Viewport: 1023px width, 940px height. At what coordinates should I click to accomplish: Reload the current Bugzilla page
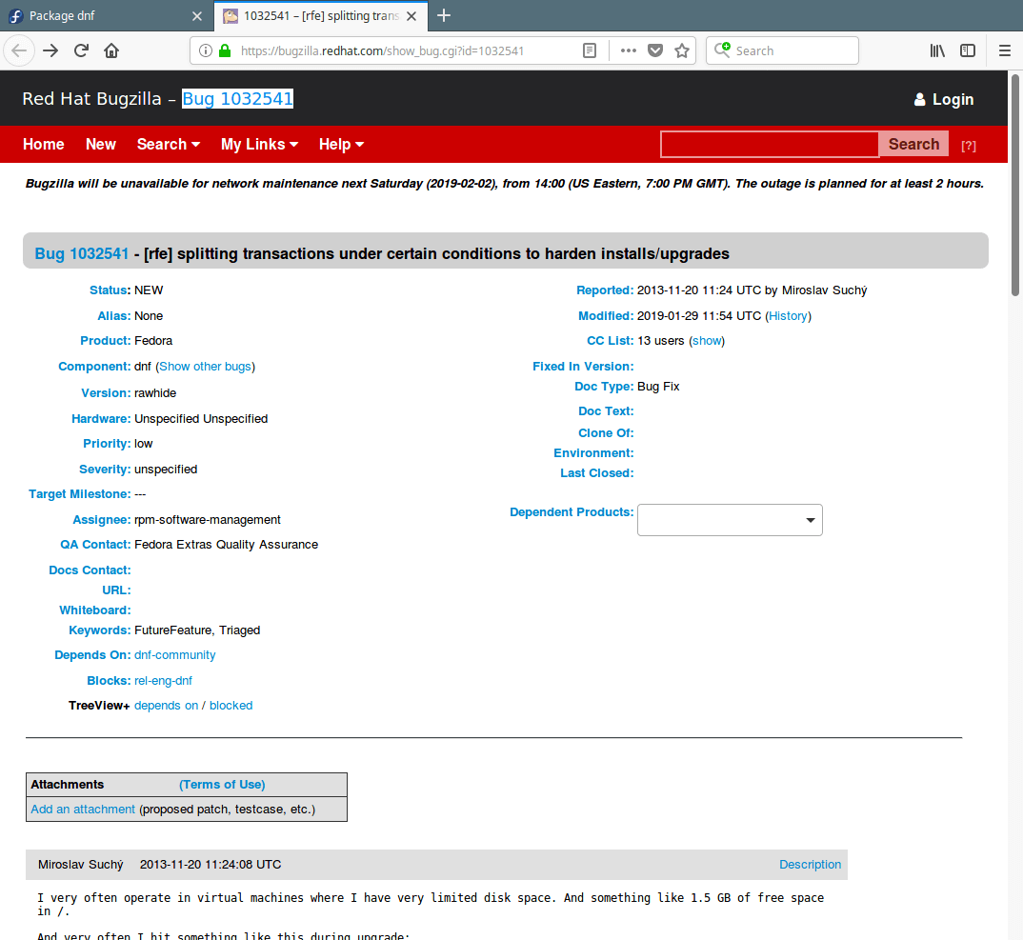[x=81, y=50]
